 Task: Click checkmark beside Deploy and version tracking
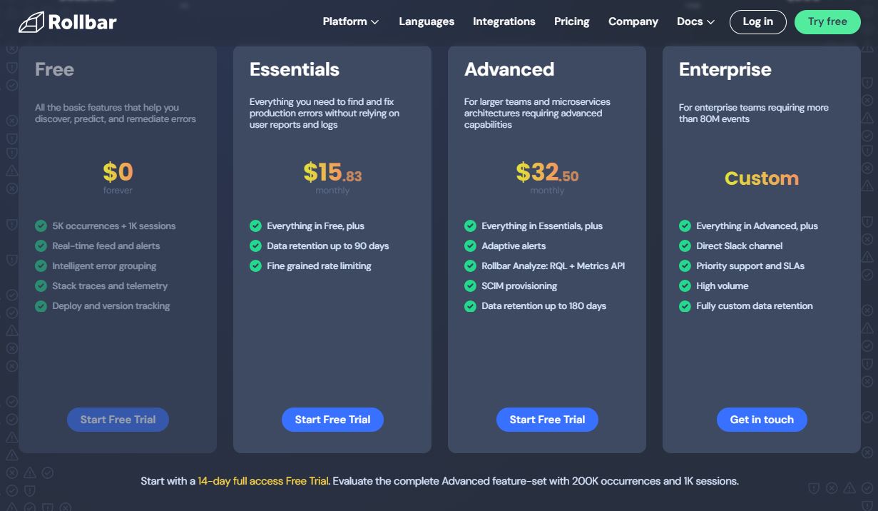click(x=41, y=306)
